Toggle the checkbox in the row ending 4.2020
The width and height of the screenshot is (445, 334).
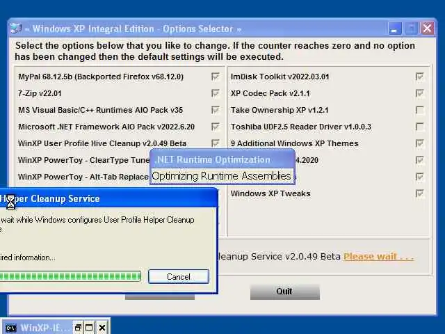click(x=420, y=160)
